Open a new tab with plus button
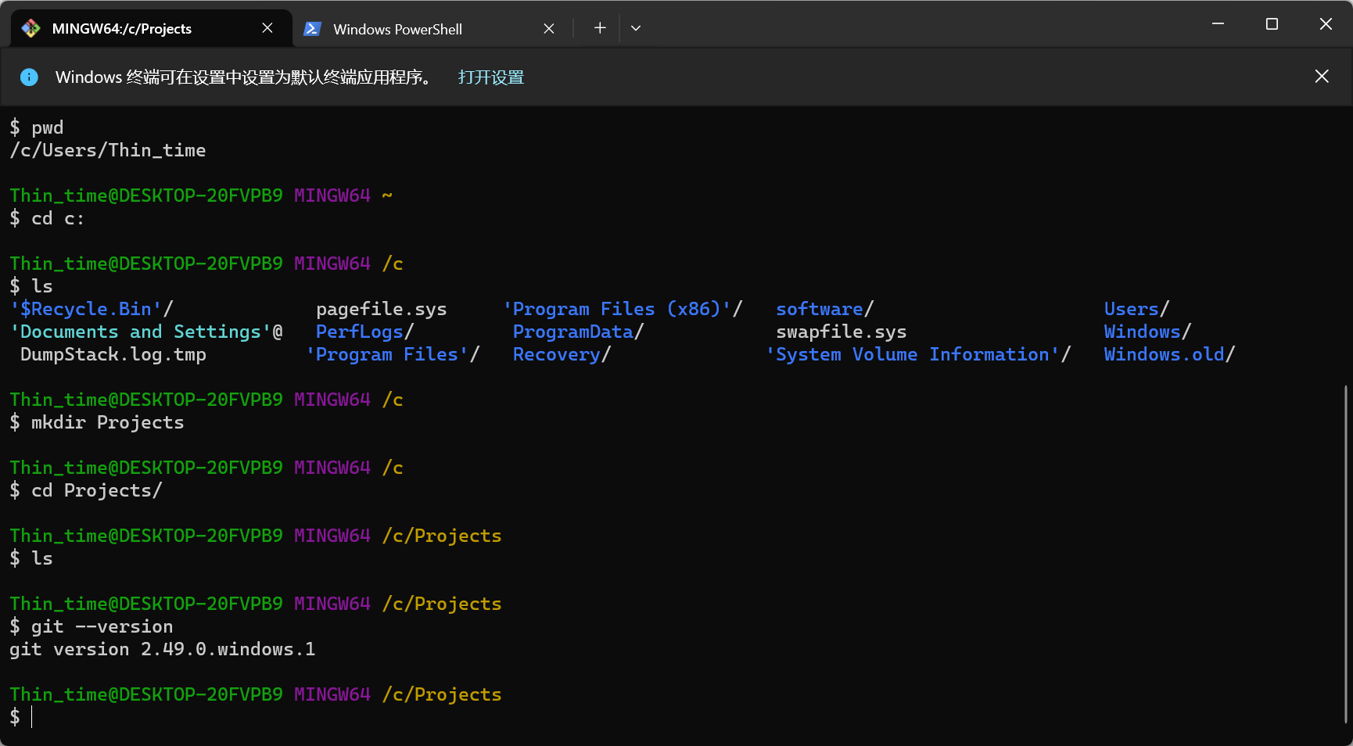 point(600,28)
